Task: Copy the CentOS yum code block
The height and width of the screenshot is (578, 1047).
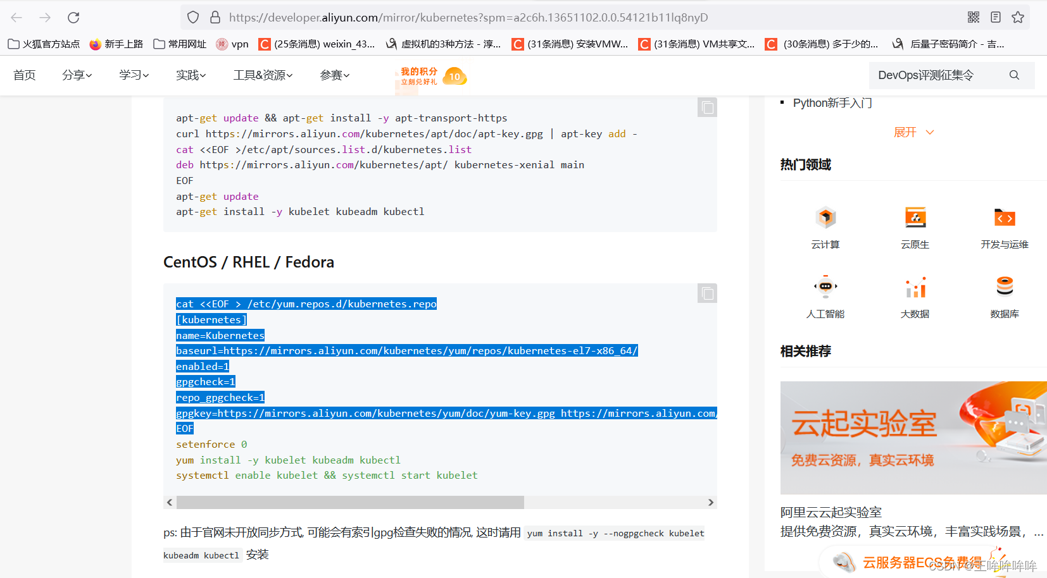Action: [707, 293]
